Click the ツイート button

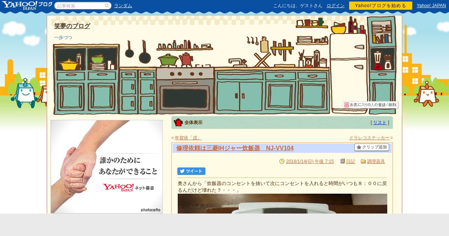191,171
